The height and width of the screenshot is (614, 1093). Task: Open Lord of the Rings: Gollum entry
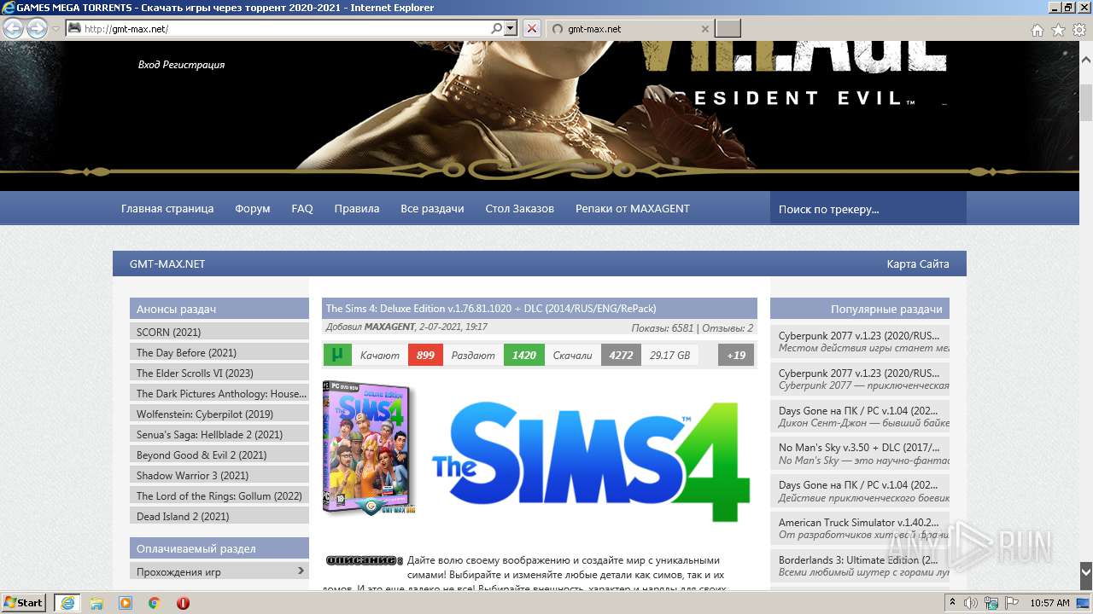(219, 495)
